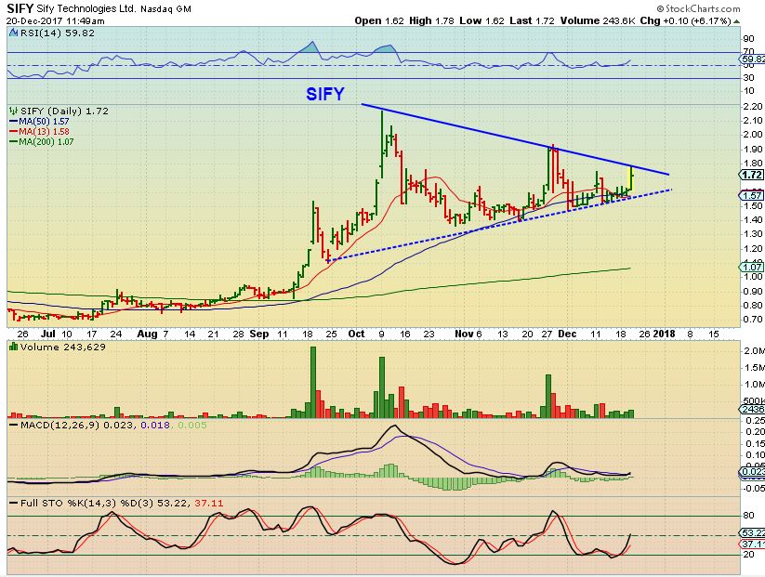Click the red MA(13) legend line marker
Screen dimensions: 765x577
14,131
